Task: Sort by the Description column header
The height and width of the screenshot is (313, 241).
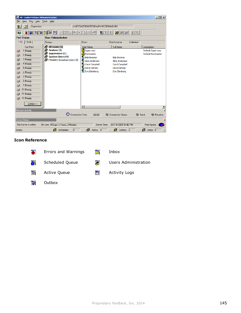Action: tap(154, 47)
